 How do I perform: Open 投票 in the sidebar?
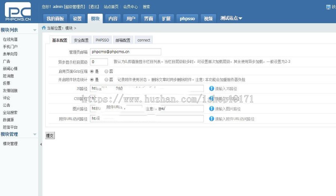(x=6, y=83)
